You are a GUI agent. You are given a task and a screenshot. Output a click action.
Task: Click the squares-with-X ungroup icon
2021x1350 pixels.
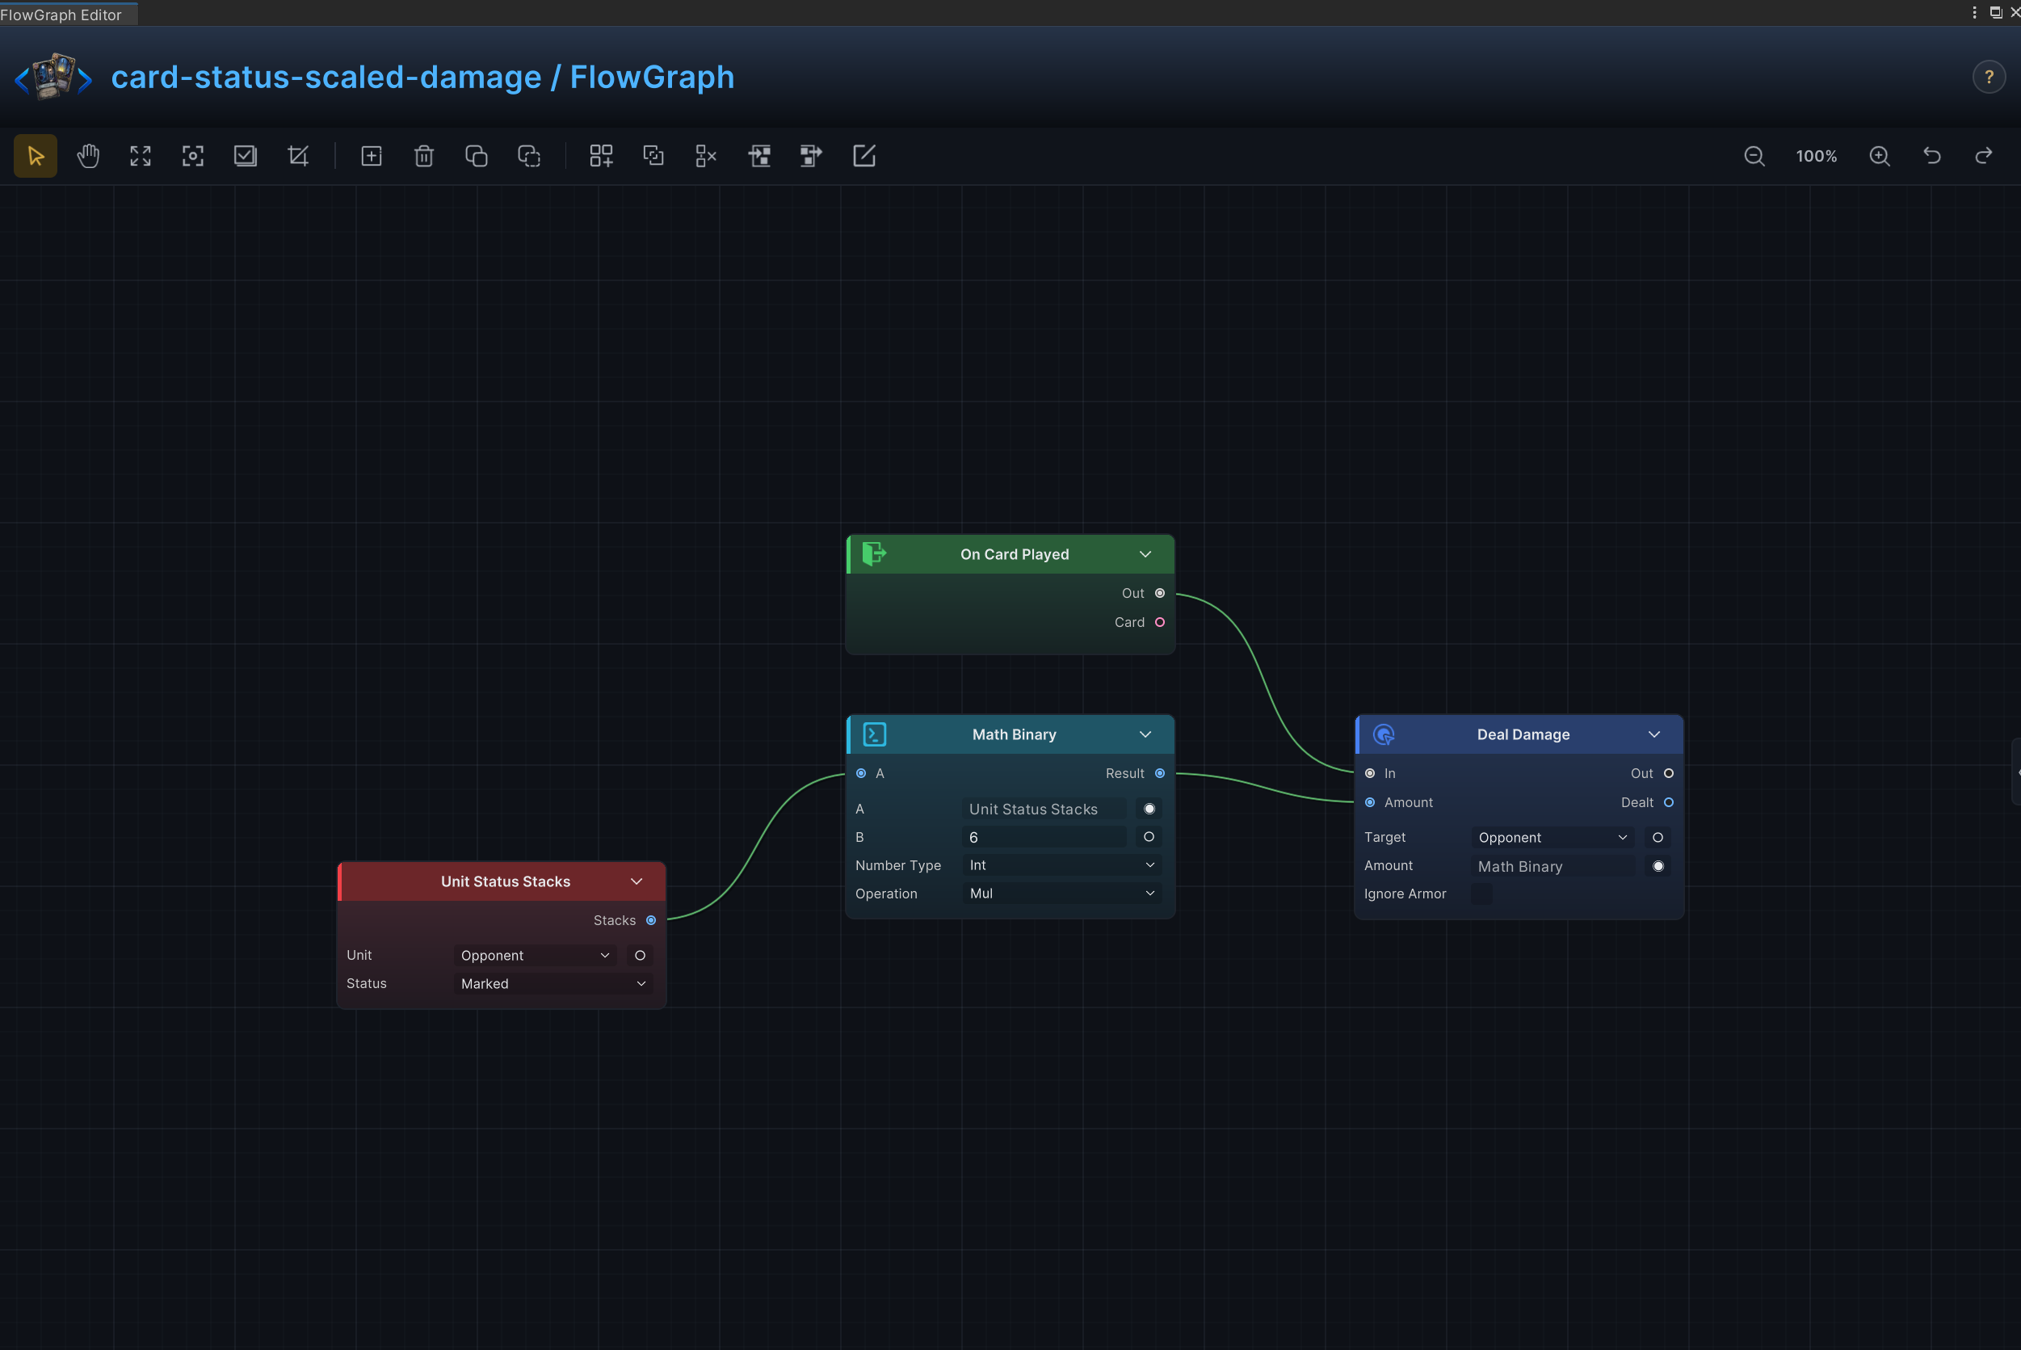(x=706, y=156)
